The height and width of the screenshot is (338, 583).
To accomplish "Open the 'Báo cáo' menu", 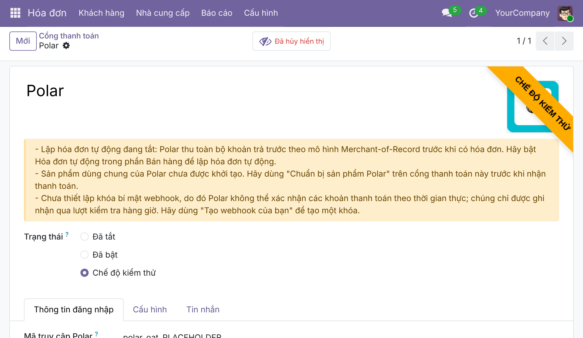I will coord(217,13).
